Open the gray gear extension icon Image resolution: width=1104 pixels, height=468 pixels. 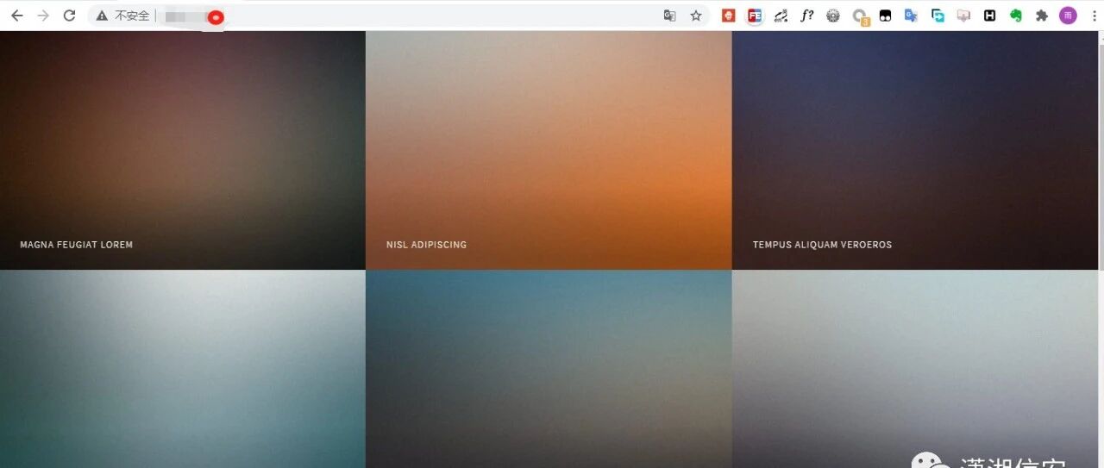[833, 16]
